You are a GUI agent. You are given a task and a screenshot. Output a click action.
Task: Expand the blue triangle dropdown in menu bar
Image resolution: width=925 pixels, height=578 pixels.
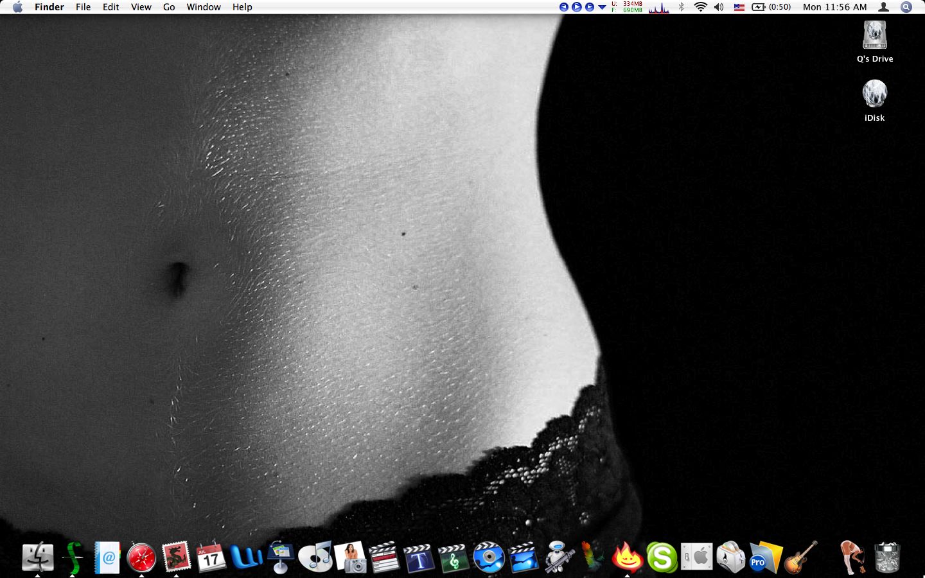(602, 7)
